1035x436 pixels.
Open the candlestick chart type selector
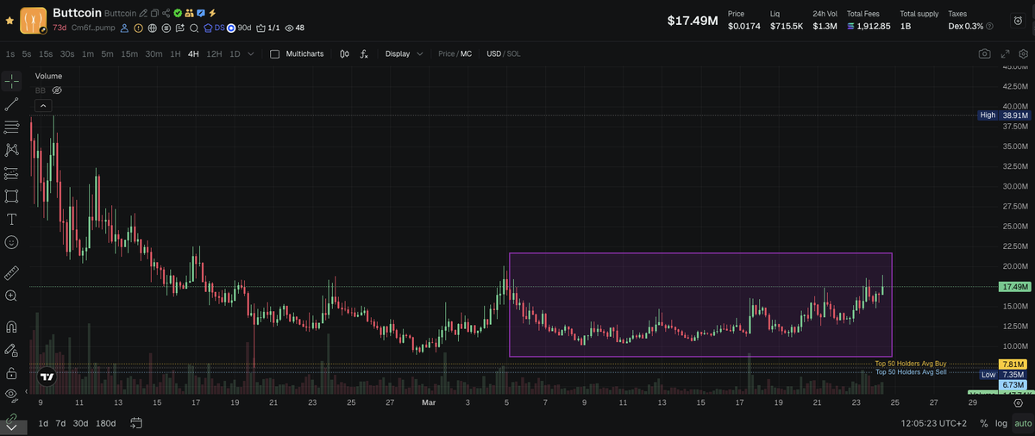click(x=345, y=53)
